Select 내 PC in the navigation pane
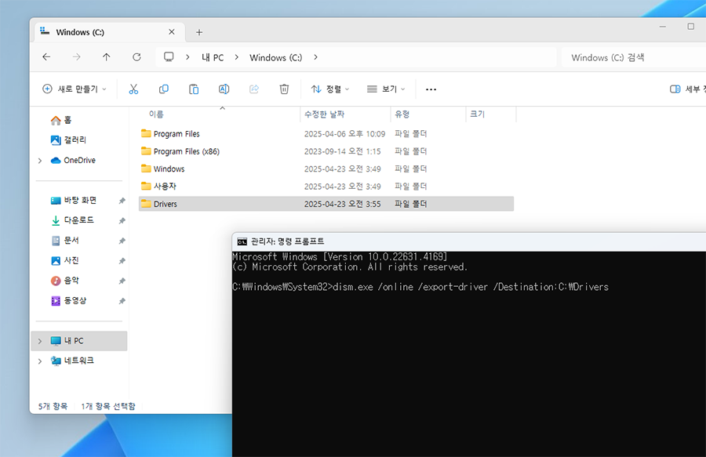Screen dimensions: 706x457 coord(79,341)
